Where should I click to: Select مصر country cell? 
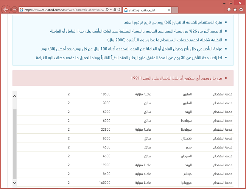pyautogui.click(x=189, y=147)
